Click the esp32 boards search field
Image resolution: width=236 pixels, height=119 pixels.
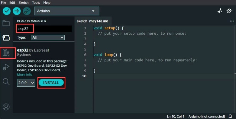click(44, 29)
